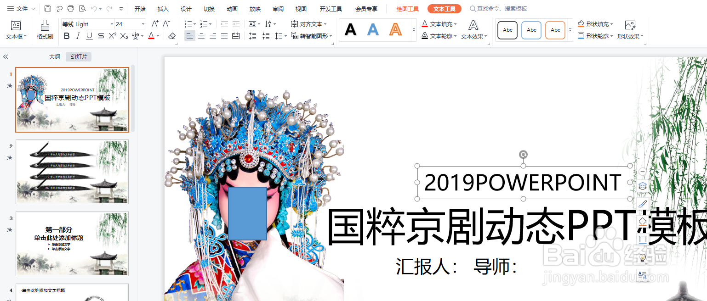This screenshot has height=301, width=707.
Task: Click the center alignment icon
Action: [201, 35]
